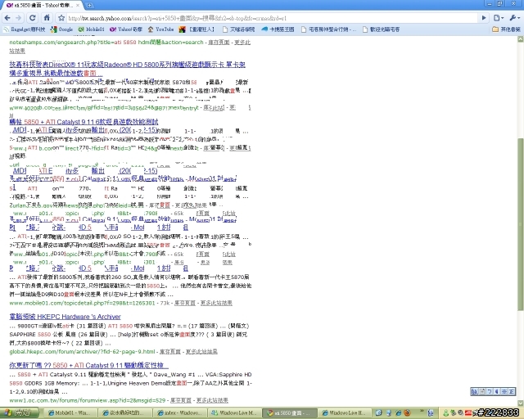Switch to the Windows Live H... taskbar window
524x419 pixels.
coord(344,413)
